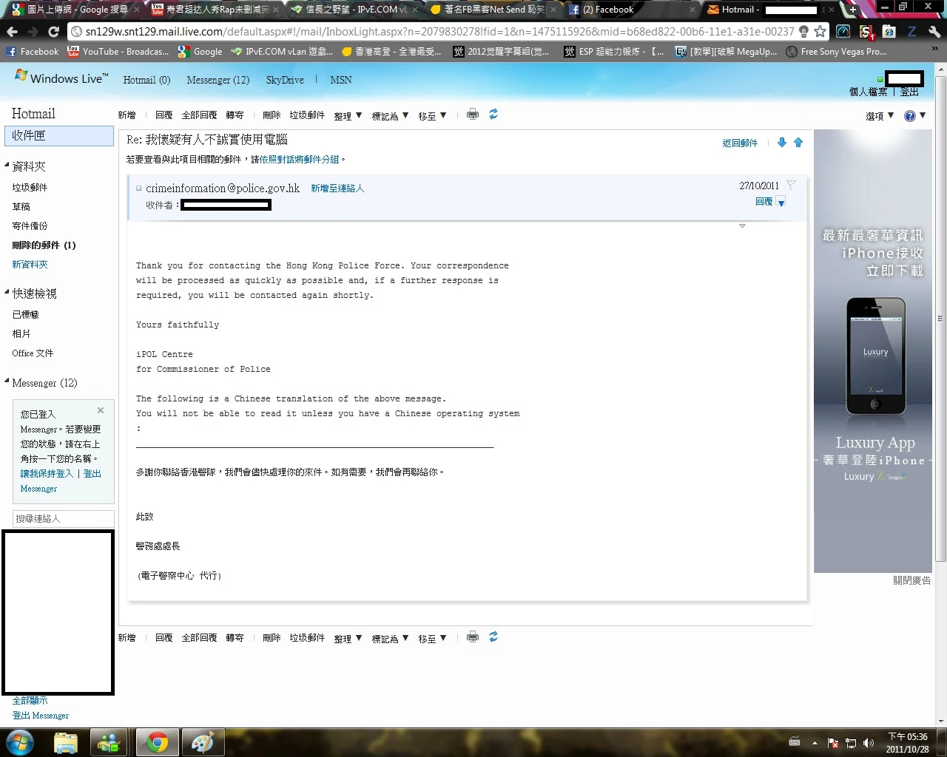Viewport: 947px width, 757px height.
Task: Collapse the sender details toggle
Action: click(138, 189)
